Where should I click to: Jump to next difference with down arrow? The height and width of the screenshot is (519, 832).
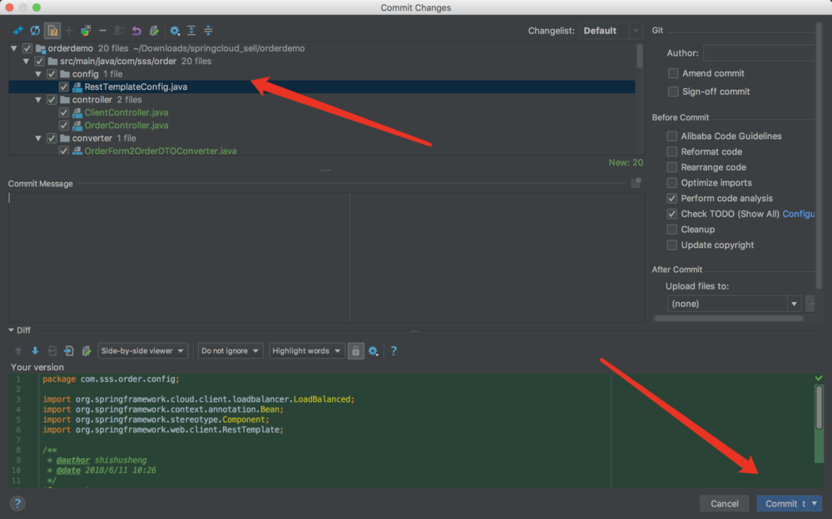[x=35, y=351]
